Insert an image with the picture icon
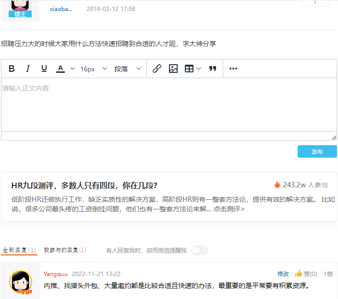 point(173,69)
